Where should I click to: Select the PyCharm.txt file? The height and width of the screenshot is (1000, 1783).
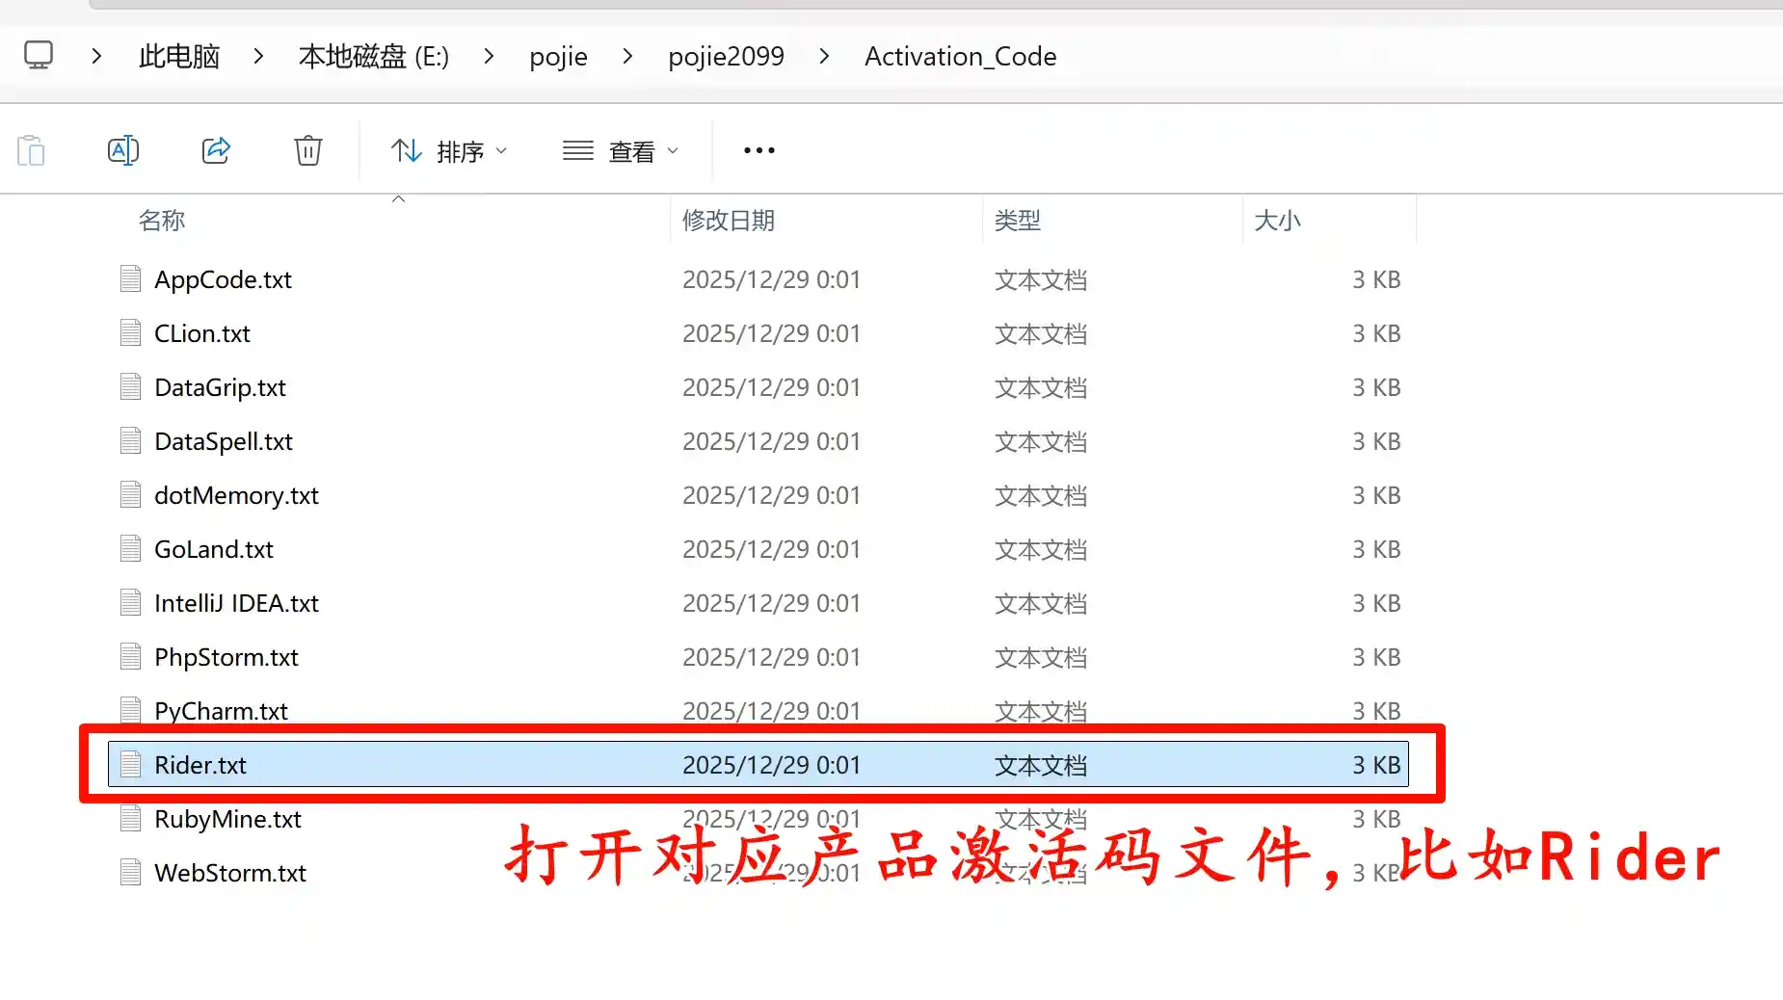(x=221, y=711)
